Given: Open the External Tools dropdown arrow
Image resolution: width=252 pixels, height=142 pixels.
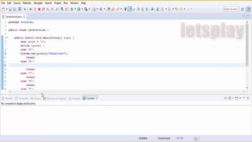Looking at the screenshot, I should click(89, 9).
